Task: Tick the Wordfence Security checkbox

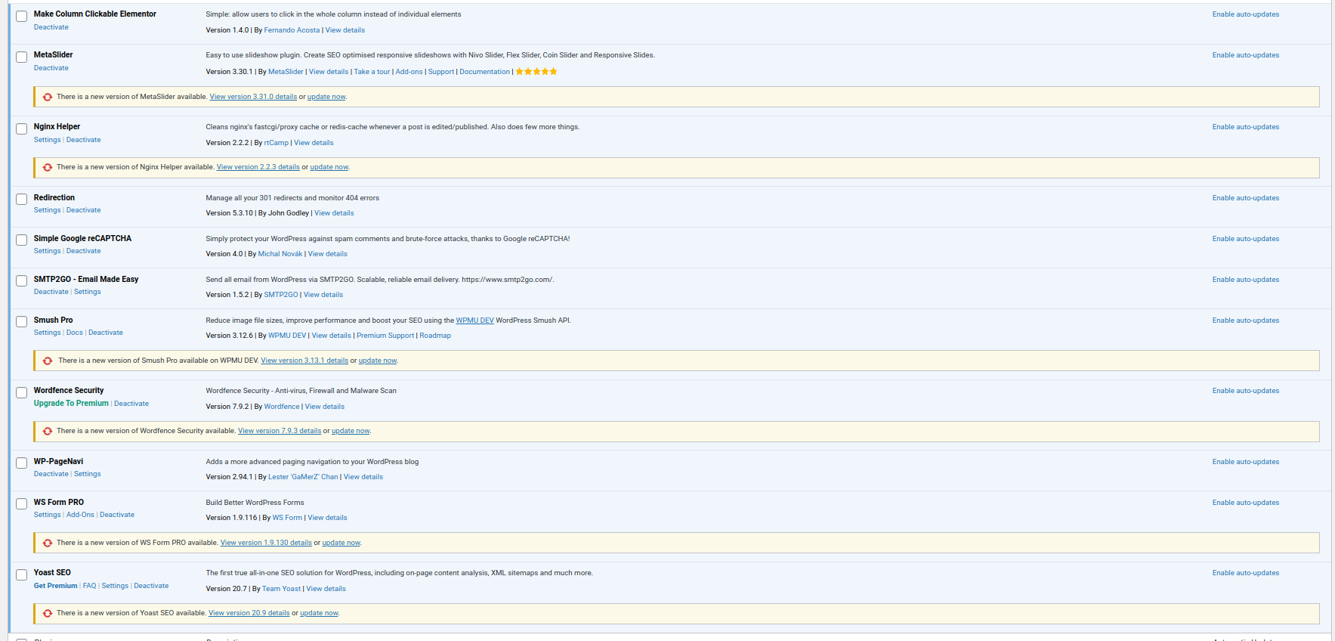Action: tap(22, 393)
